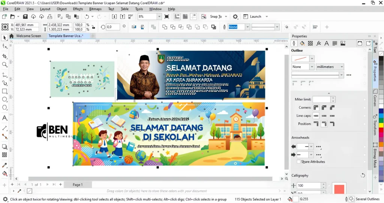Select the Pick tool in the toolbox
The width and height of the screenshot is (384, 203).
[4, 38]
